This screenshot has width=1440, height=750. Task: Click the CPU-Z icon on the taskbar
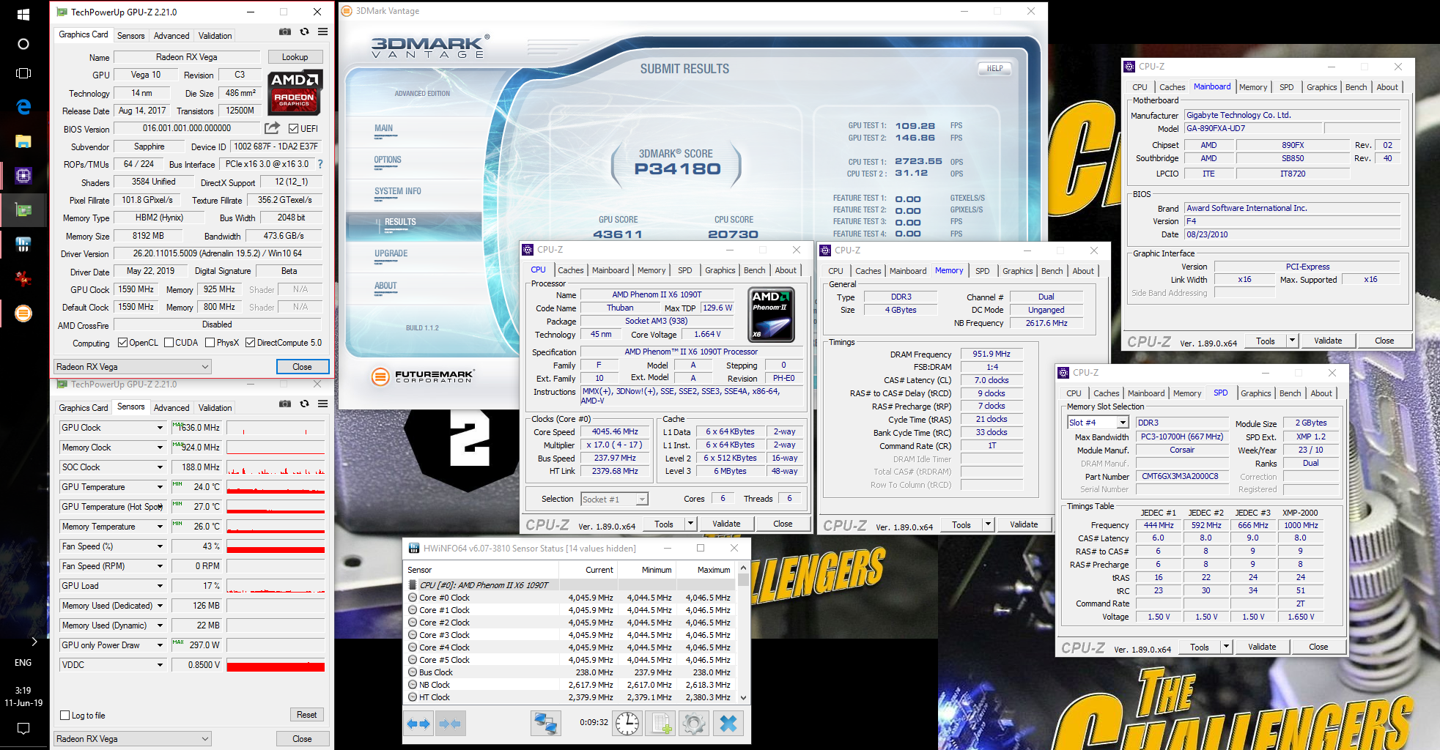[x=23, y=176]
